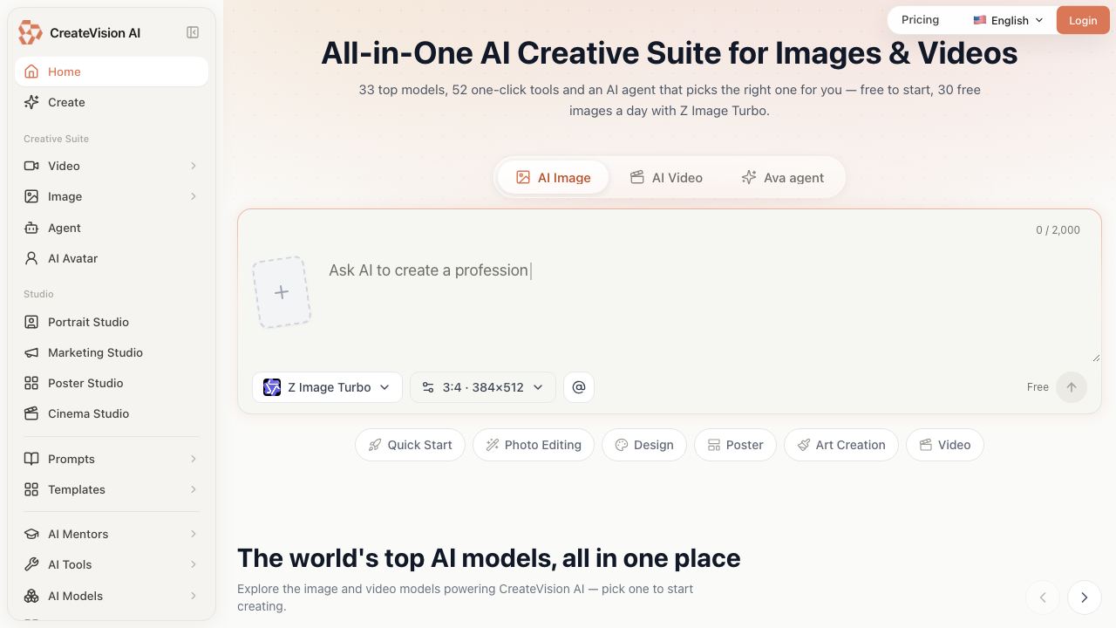Expand the Video submenu chevron

pyautogui.click(x=194, y=166)
